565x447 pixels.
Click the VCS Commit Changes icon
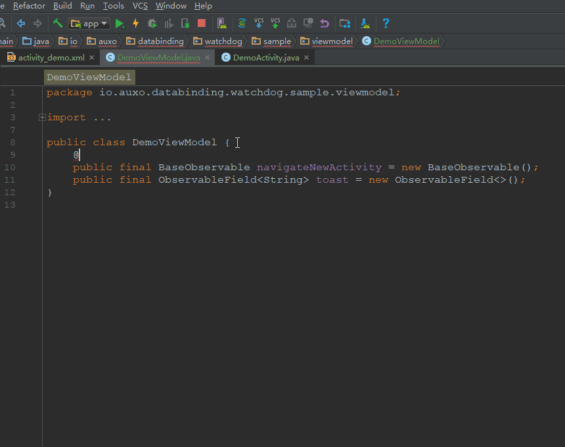coord(275,24)
